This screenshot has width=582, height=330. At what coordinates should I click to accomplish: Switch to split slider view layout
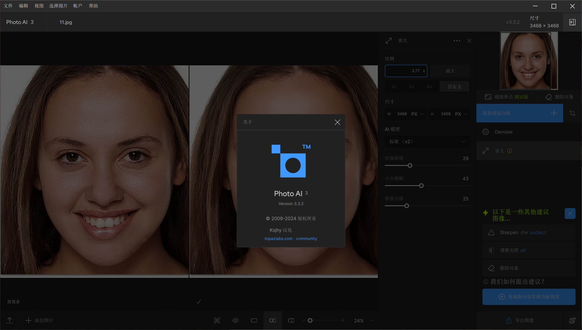pos(291,320)
